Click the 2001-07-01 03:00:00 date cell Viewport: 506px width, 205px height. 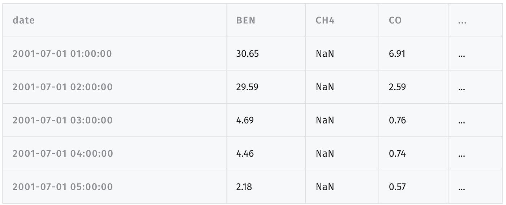63,120
